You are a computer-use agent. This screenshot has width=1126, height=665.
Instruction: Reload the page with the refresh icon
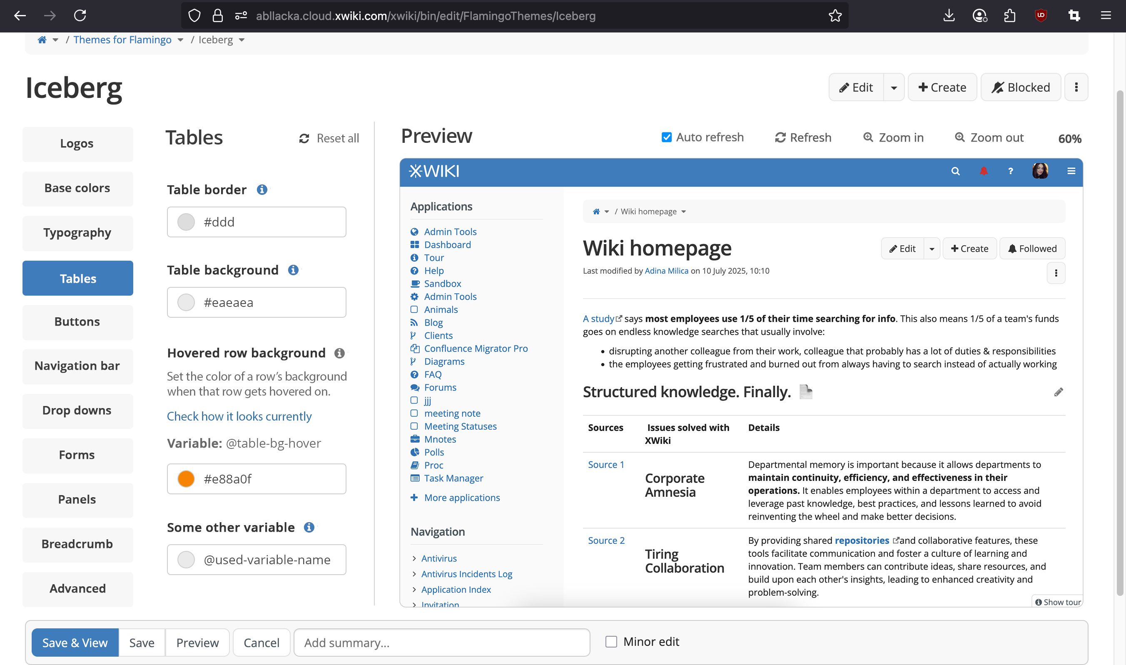tap(80, 16)
